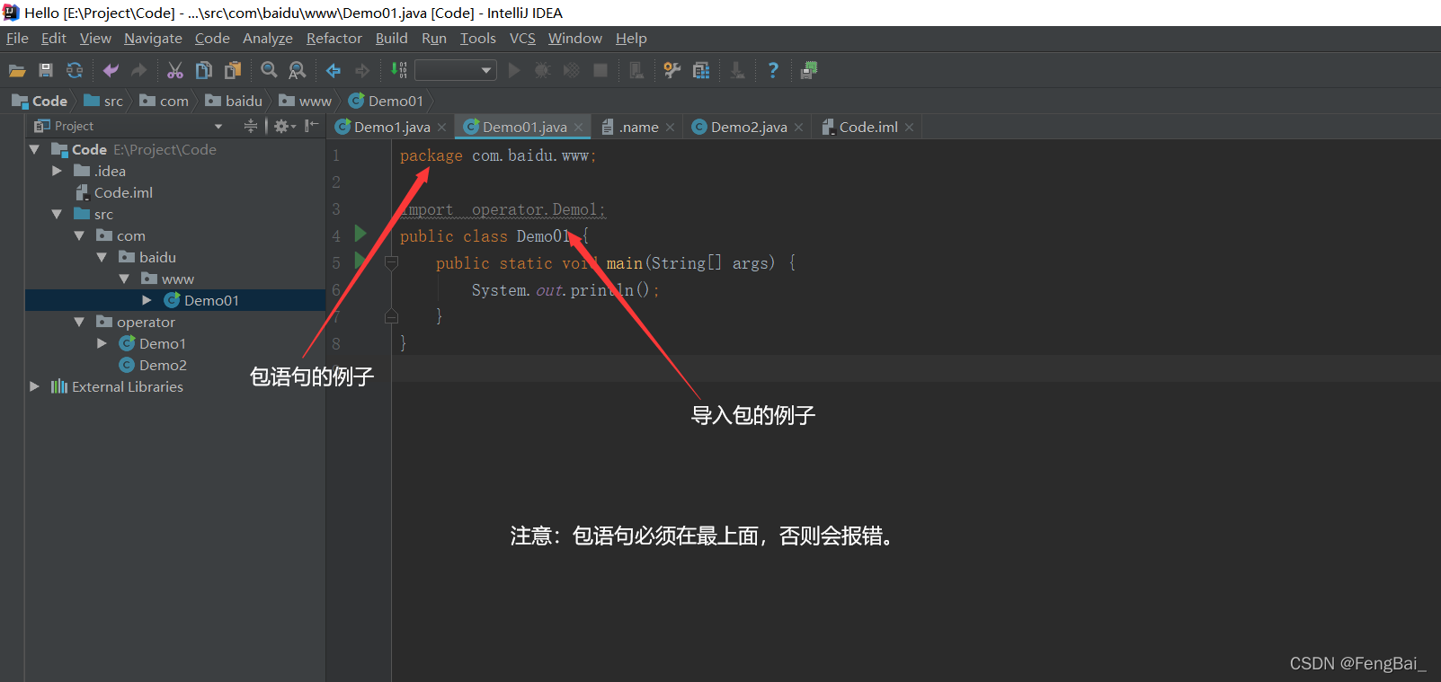Open the Navigate menu
This screenshot has height=682, width=1441.
pyautogui.click(x=153, y=39)
